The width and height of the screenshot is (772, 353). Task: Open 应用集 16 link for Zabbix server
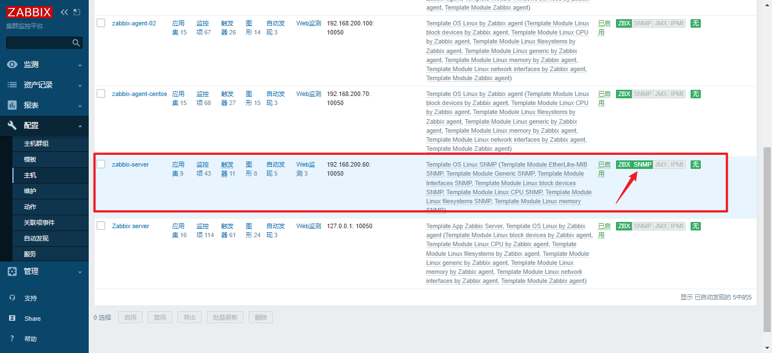pos(179,230)
